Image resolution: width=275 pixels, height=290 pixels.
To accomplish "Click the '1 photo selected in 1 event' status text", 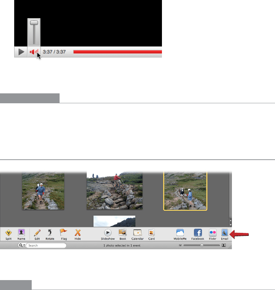I will point(122,245).
